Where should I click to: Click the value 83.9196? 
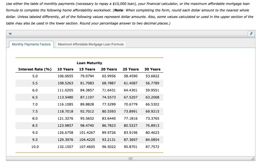click(131, 133)
